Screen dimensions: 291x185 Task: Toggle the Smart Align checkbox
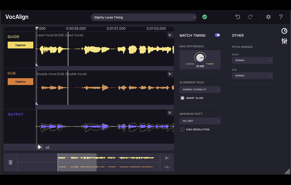[x=182, y=98]
